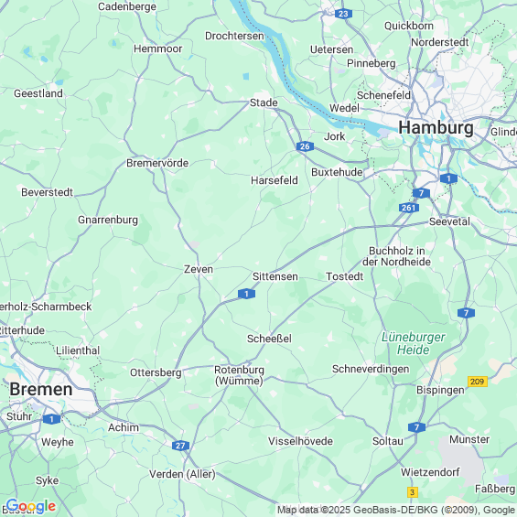Click the A1 shield near Stuhr
The height and width of the screenshot is (517, 517).
[x=52, y=419]
